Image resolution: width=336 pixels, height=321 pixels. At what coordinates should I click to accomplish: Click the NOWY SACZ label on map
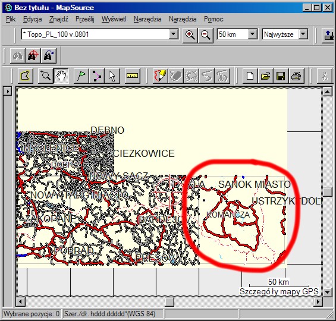click(x=119, y=176)
